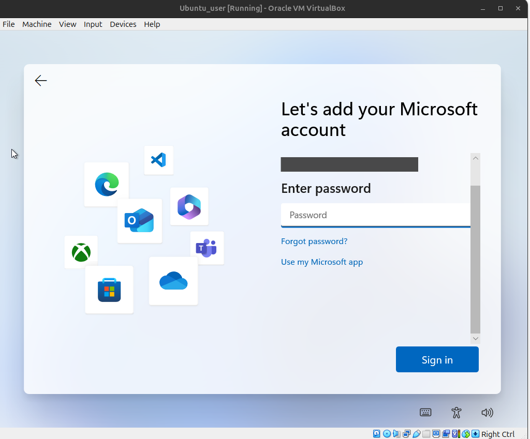Click the VirtualBox hard disk status icon

pyautogui.click(x=377, y=434)
